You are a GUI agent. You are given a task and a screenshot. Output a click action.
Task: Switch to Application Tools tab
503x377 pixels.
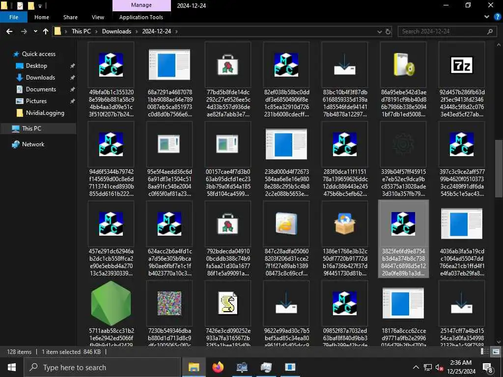click(141, 17)
